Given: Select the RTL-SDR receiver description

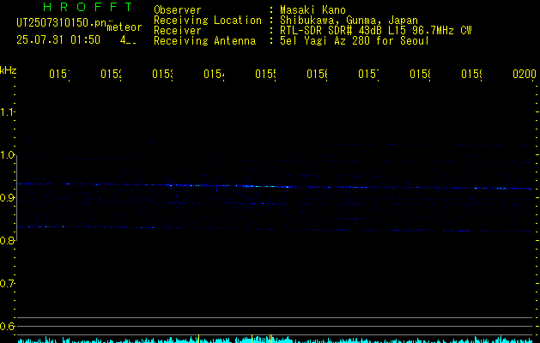Looking at the screenshot, I should coord(376,31).
